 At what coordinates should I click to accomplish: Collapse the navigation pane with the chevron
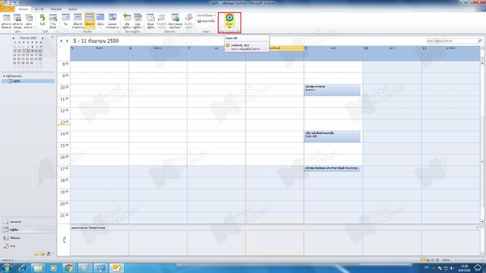[x=52, y=37]
